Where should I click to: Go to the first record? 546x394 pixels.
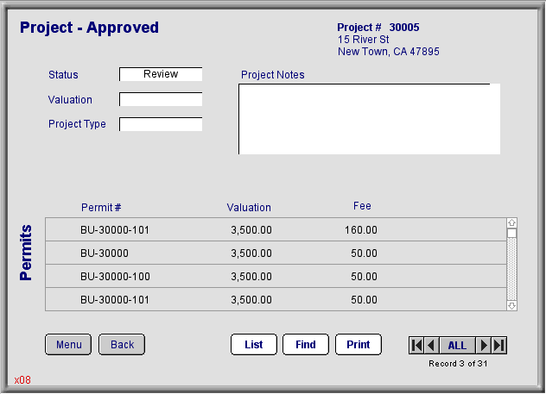click(416, 346)
